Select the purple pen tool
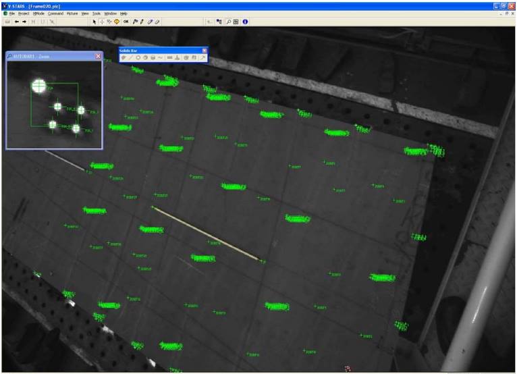Image resolution: width=517 pixels, height=374 pixels. 151,22
